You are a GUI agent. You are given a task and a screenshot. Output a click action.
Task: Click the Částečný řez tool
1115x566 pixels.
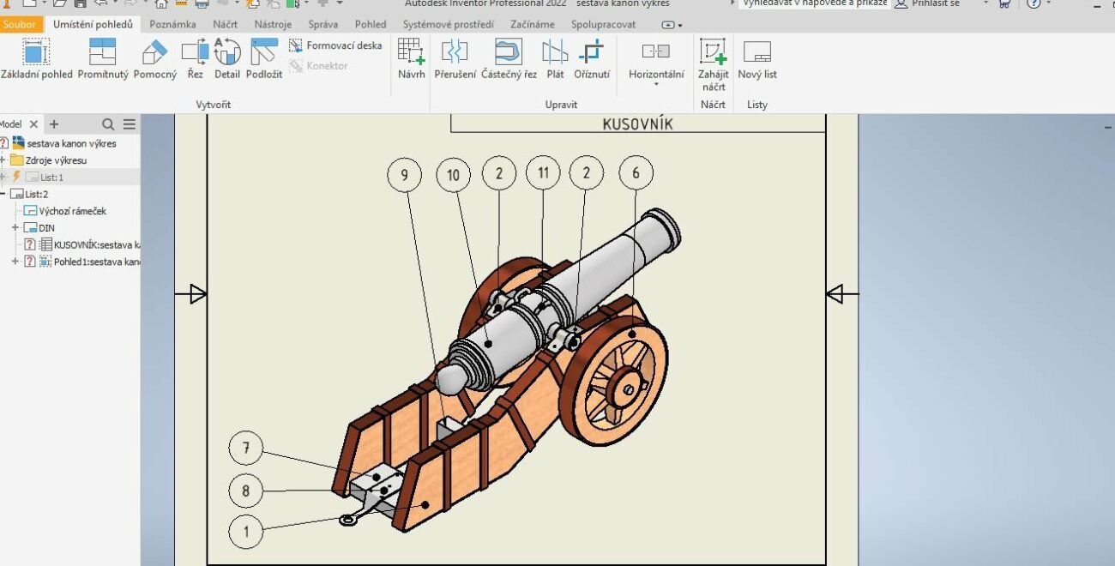point(509,58)
